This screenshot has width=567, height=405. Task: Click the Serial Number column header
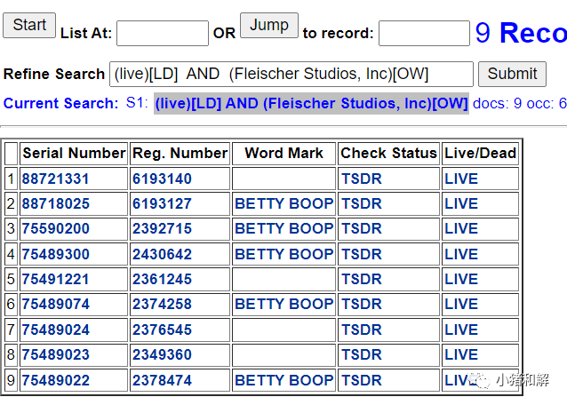point(74,153)
